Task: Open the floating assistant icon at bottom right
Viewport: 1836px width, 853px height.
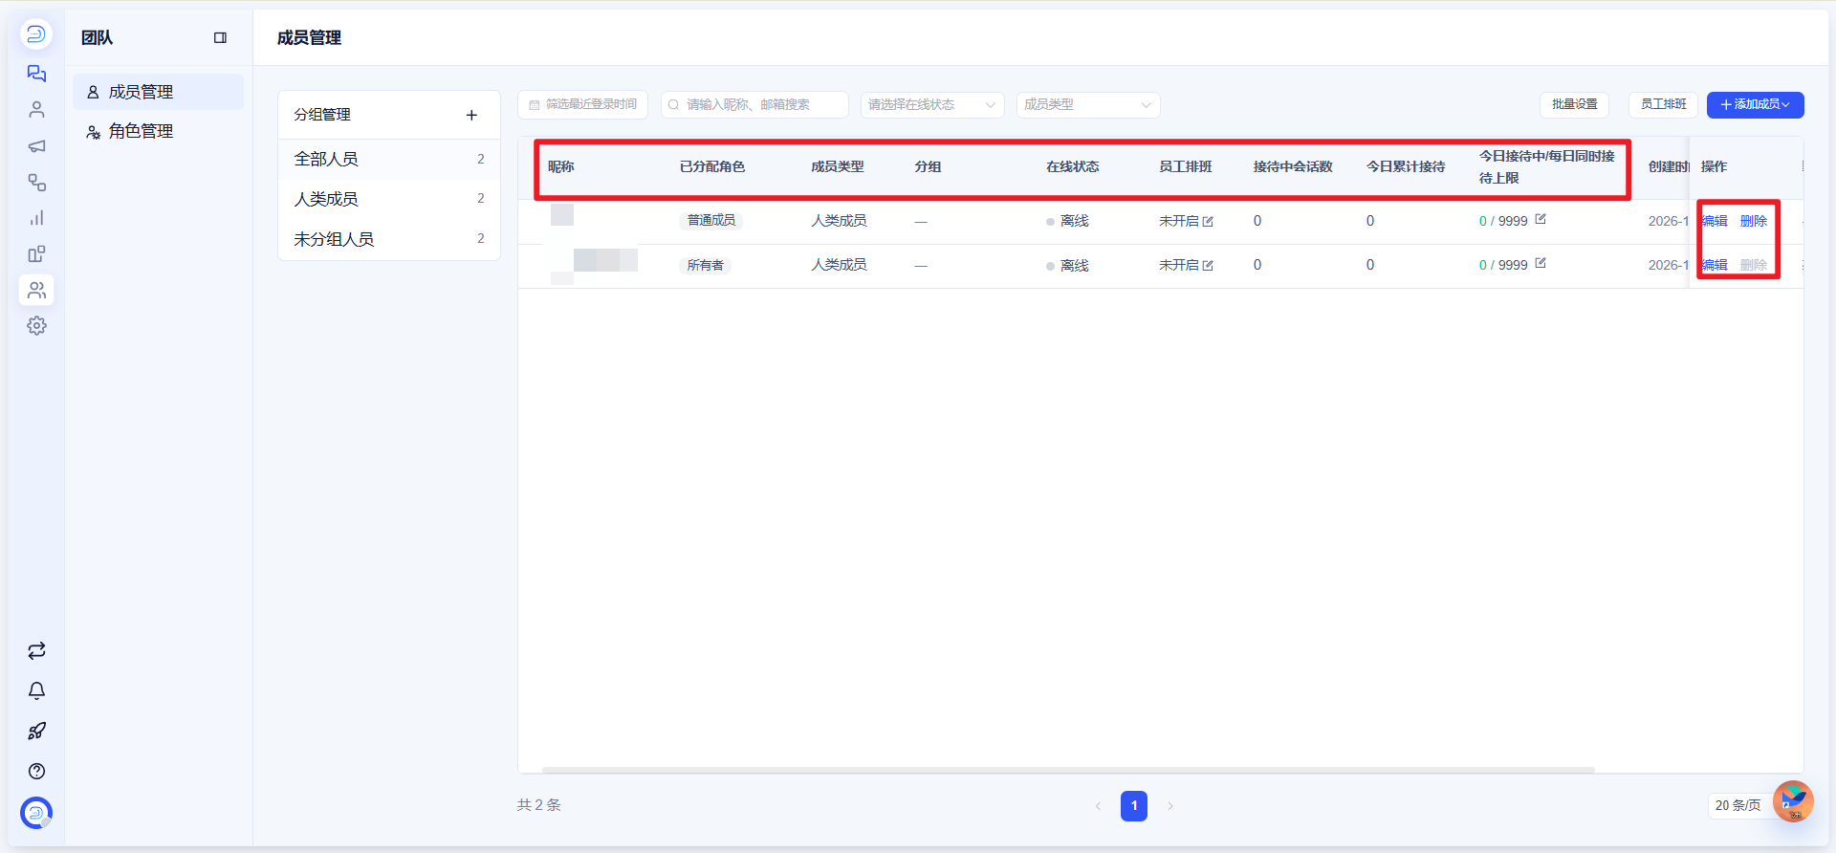Action: pos(1793,801)
